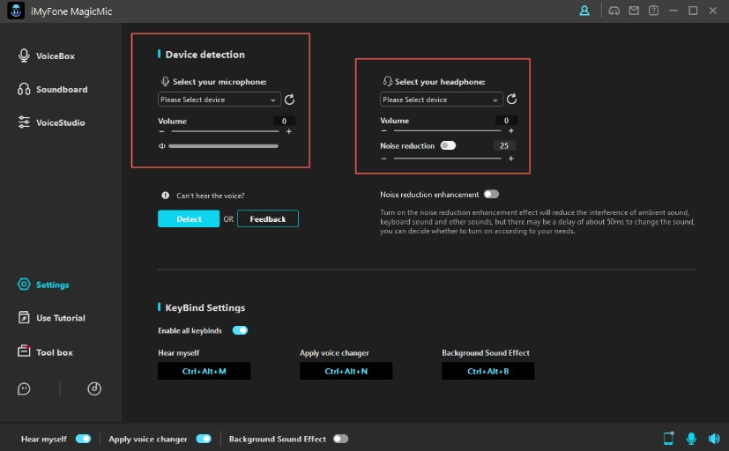This screenshot has height=451, width=729.
Task: Open the VoiceBox section
Action: 47,55
